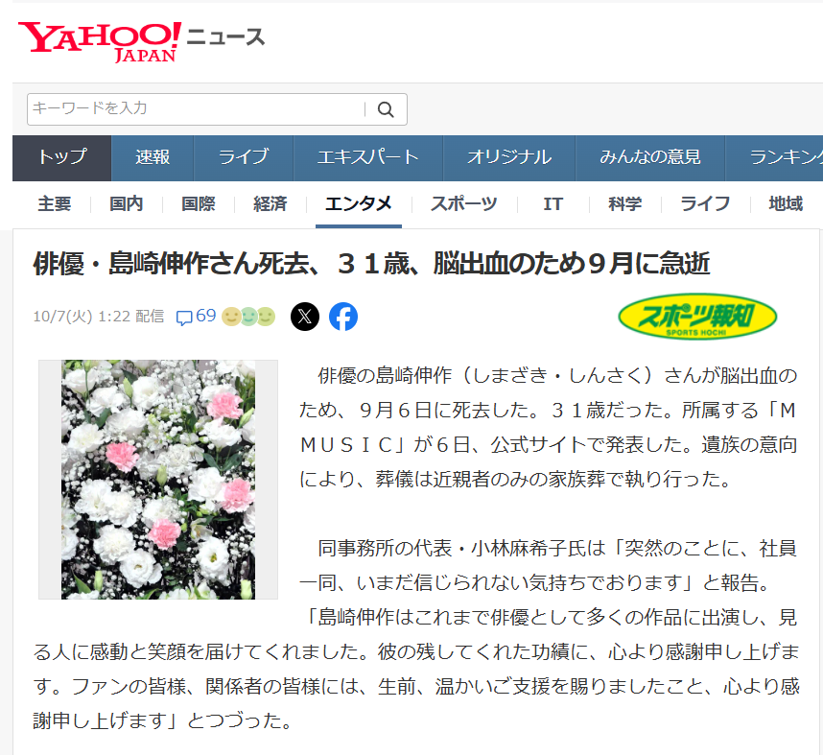Open the comments via speech bubble icon
The image size is (823, 755).
185,318
